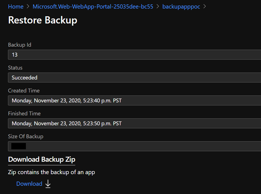Click the Zip contains the backup description text

click(x=52, y=172)
